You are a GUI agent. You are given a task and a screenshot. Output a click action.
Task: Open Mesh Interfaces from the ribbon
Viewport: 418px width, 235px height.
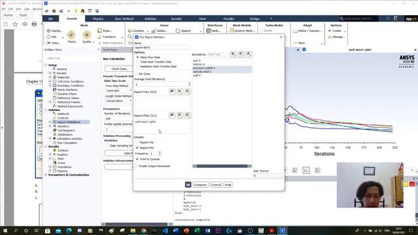tap(214, 31)
